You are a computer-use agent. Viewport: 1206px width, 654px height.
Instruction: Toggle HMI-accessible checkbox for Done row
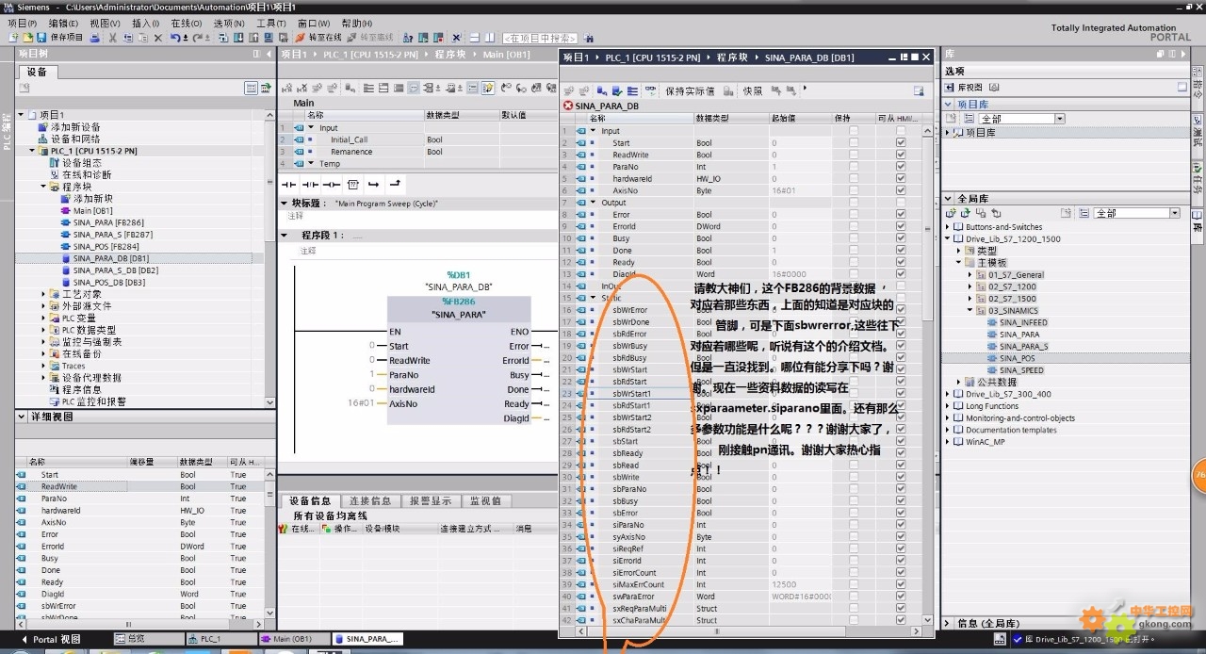coord(901,251)
